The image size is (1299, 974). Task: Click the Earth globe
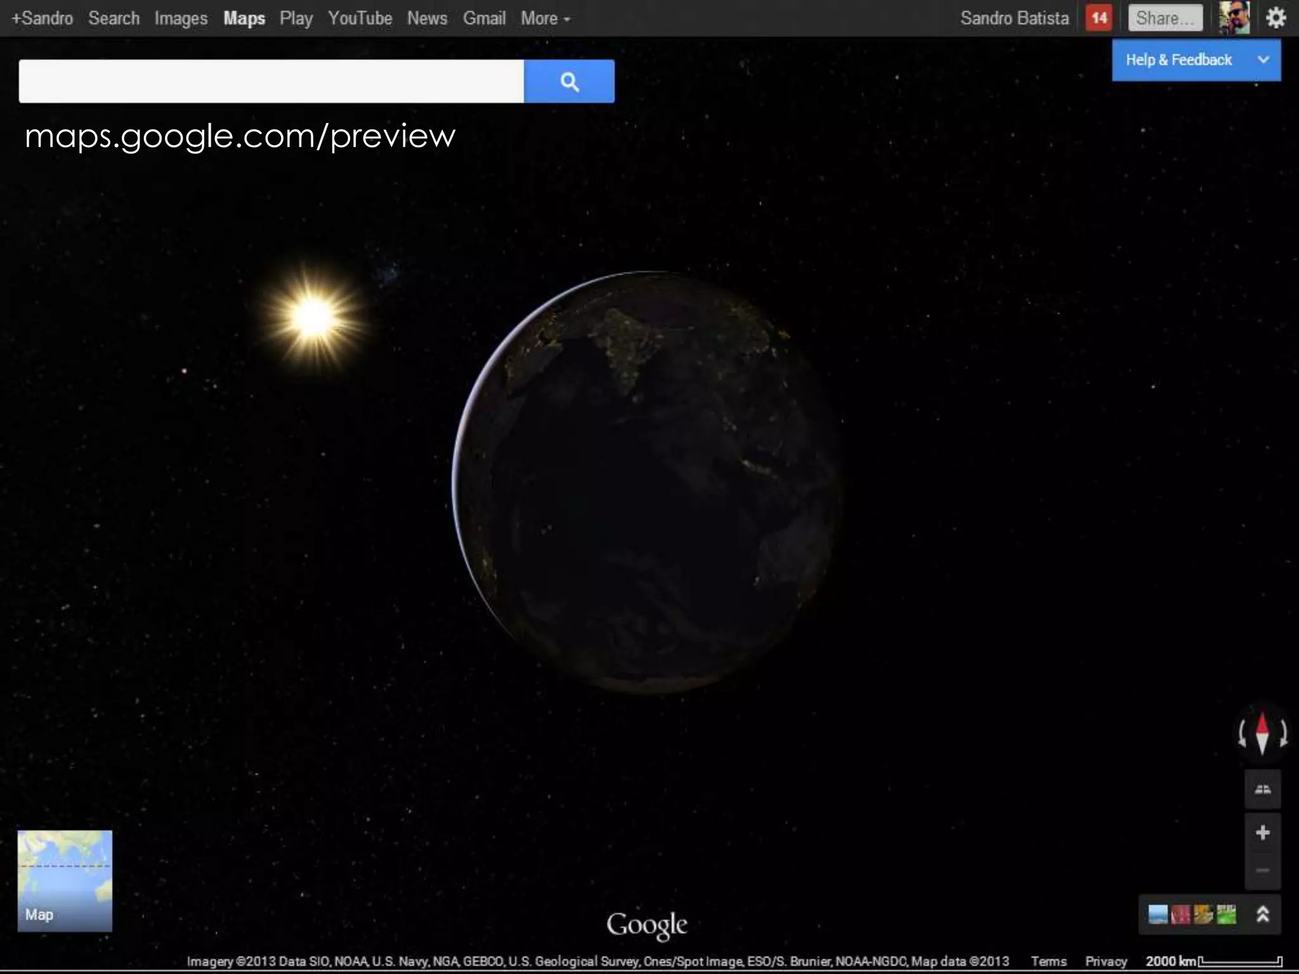647,482
